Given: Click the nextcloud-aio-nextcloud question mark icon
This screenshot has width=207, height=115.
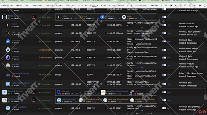Looking at the screenshot, I should click(x=105, y=100).
